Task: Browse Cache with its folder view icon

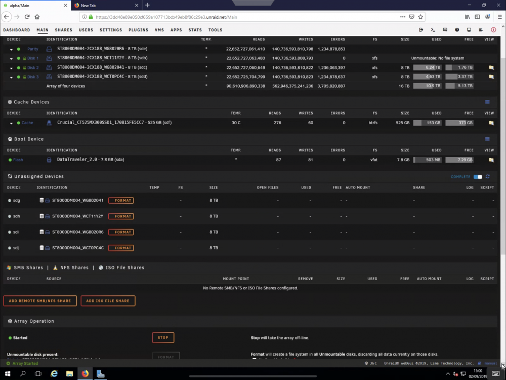Action: pos(491,123)
